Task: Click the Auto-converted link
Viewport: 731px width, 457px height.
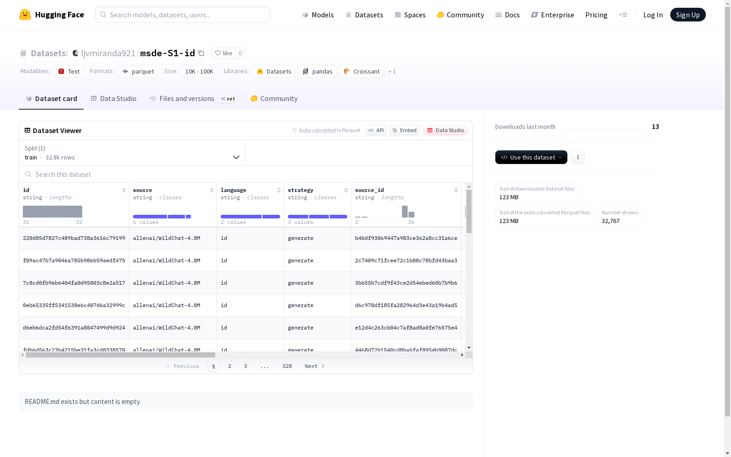Action: pyautogui.click(x=318, y=130)
